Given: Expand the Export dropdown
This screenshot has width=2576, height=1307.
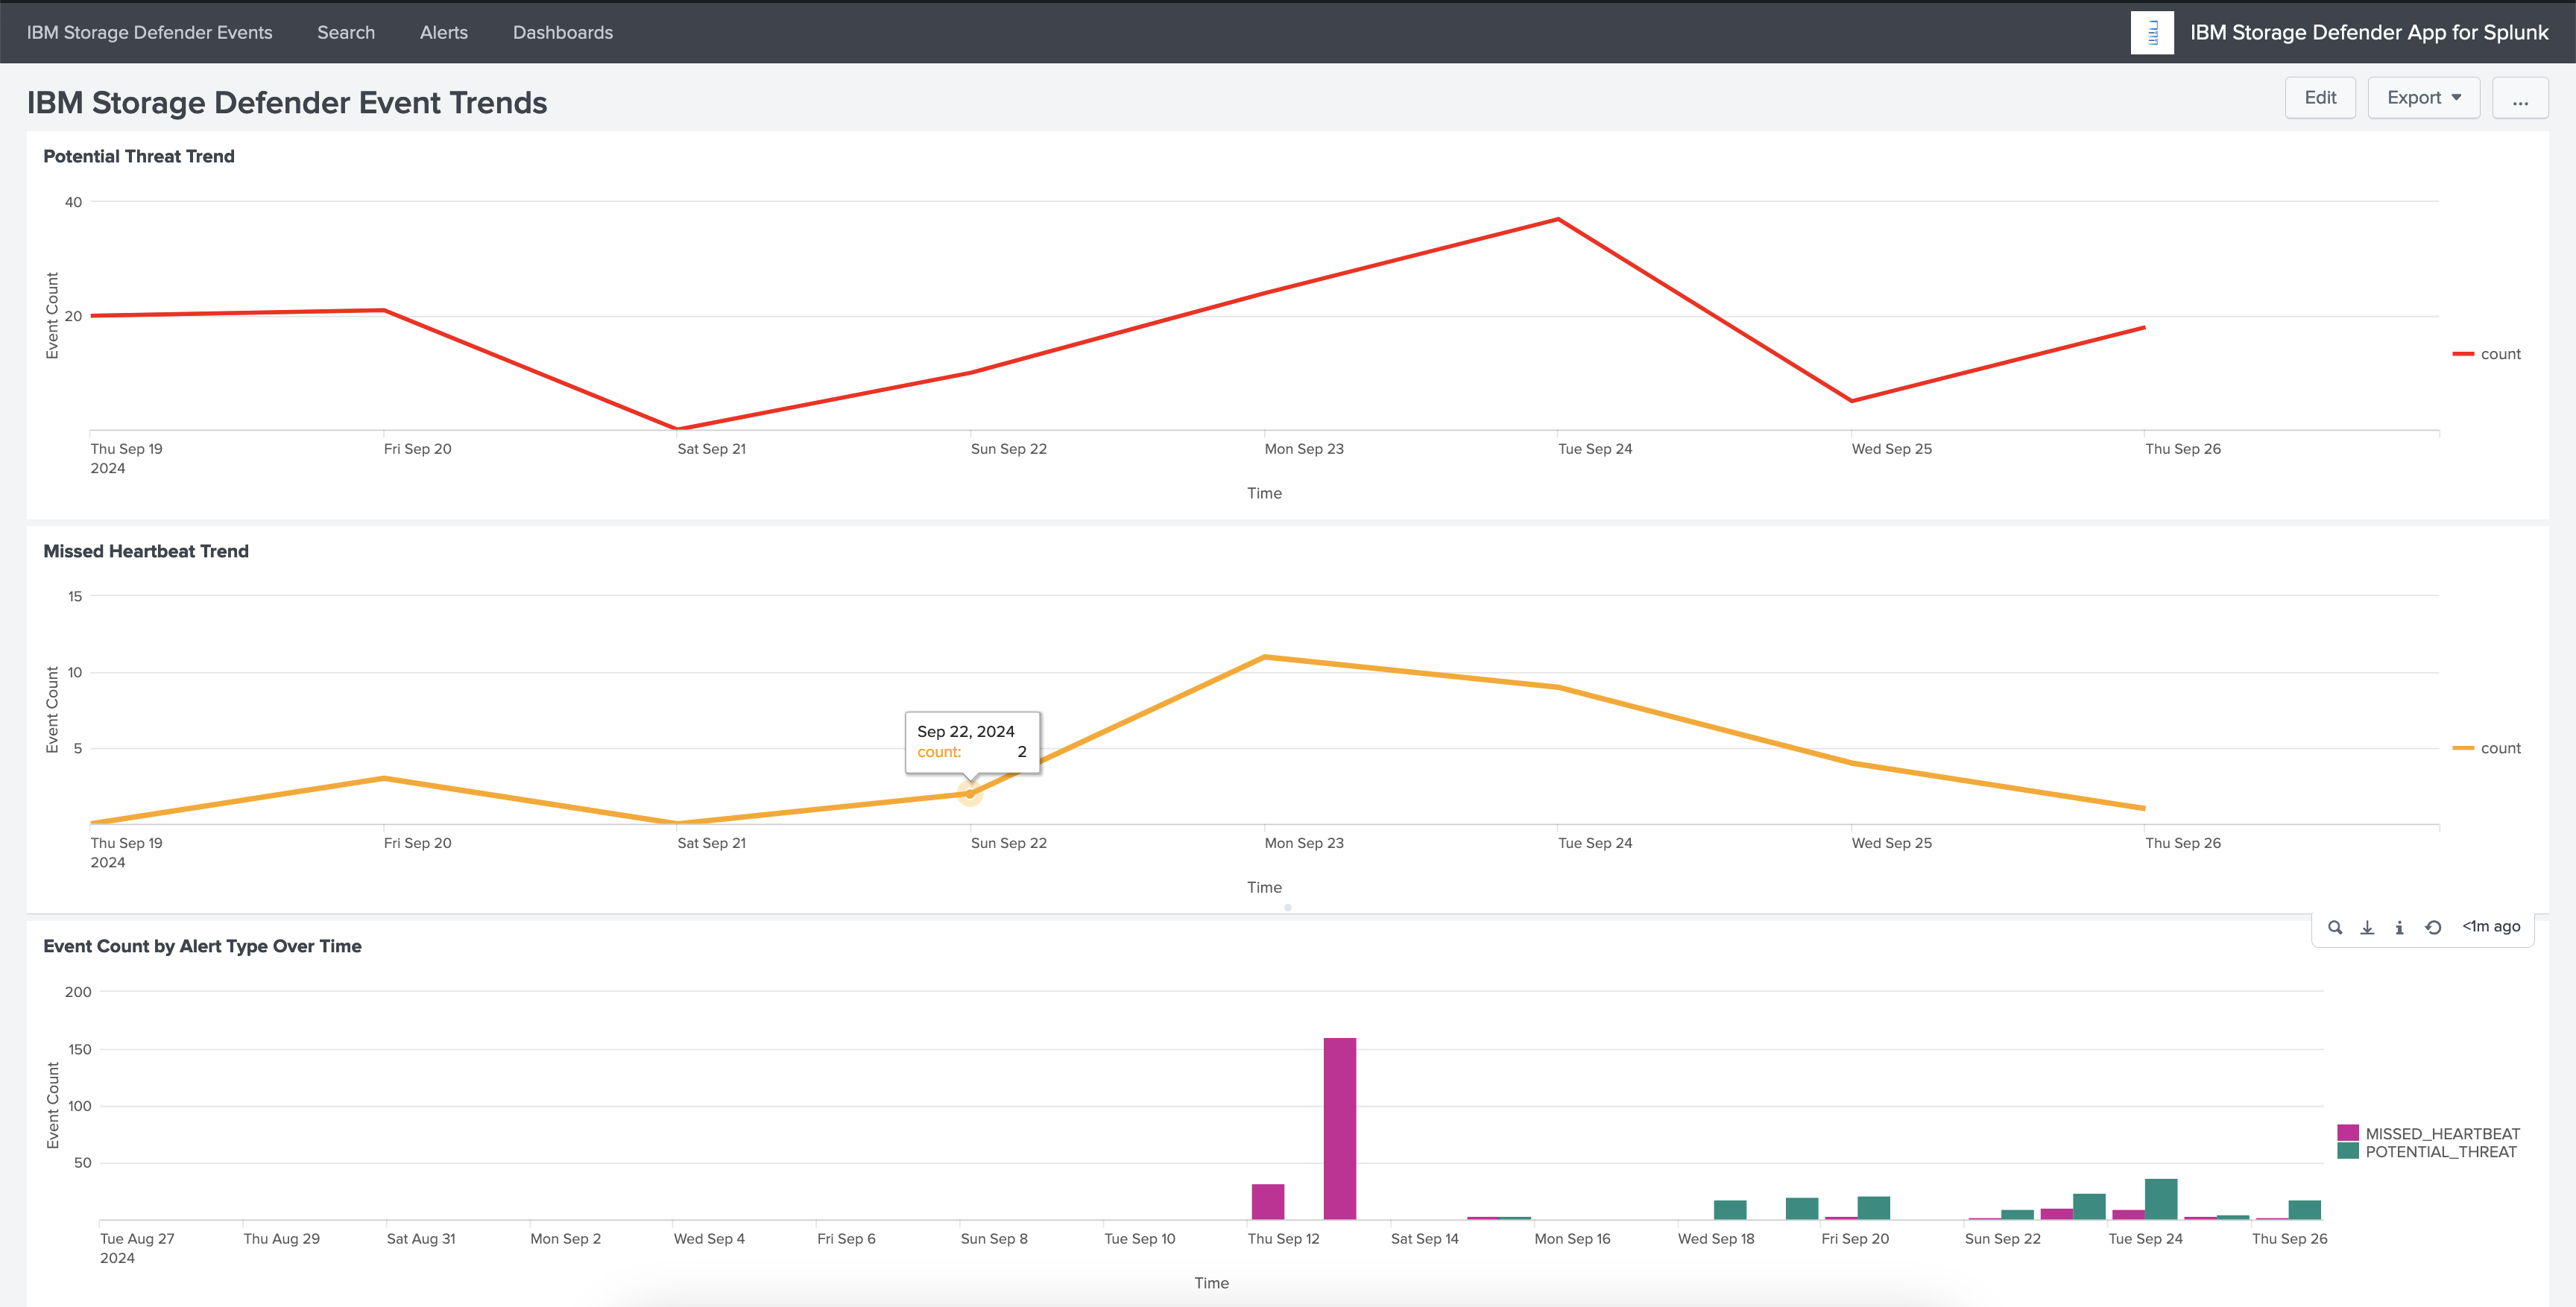Looking at the screenshot, I should pos(2423,97).
